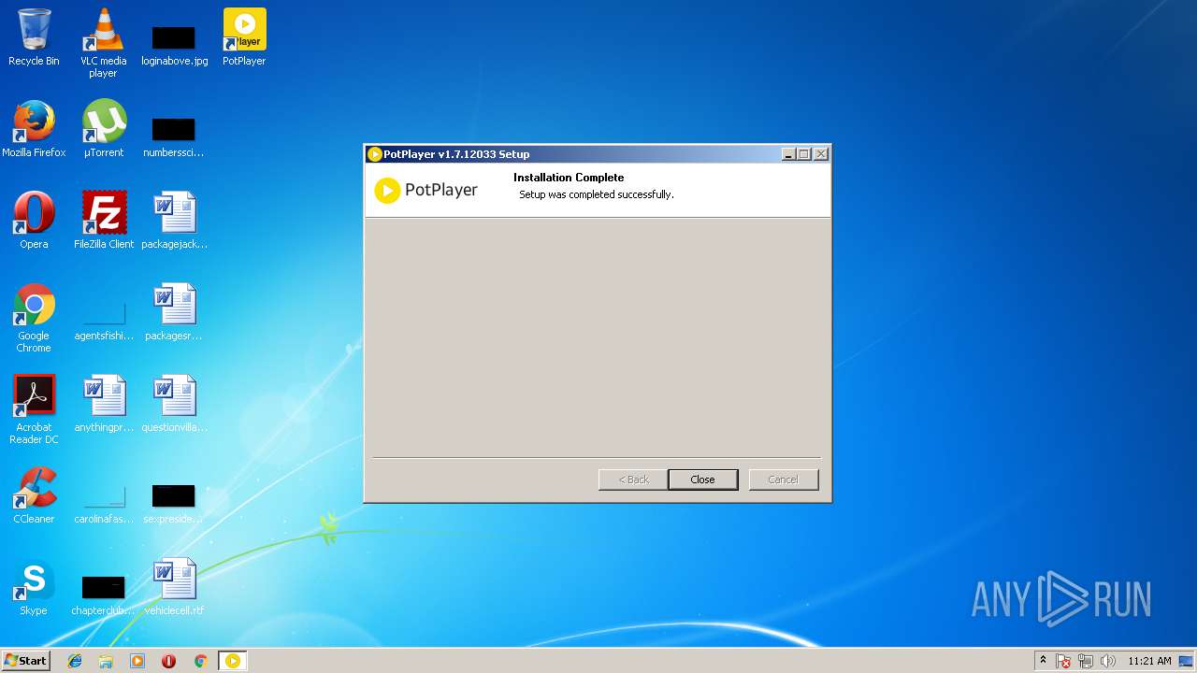Open Action Center flag tray icon

pyautogui.click(x=1063, y=661)
